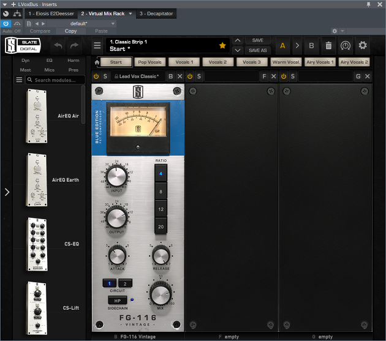
Task: Select circuit 1
Action: coord(109,283)
